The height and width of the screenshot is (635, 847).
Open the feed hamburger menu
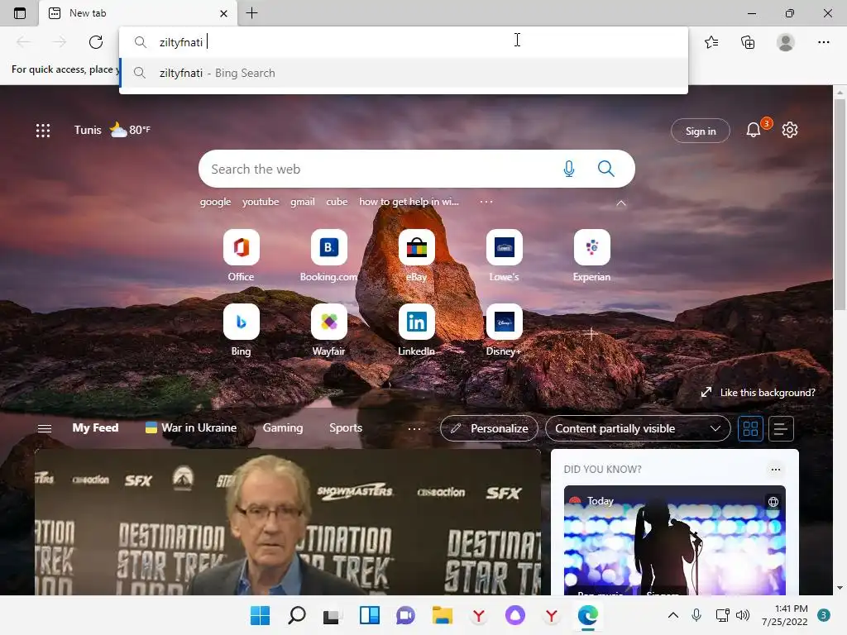click(x=45, y=428)
